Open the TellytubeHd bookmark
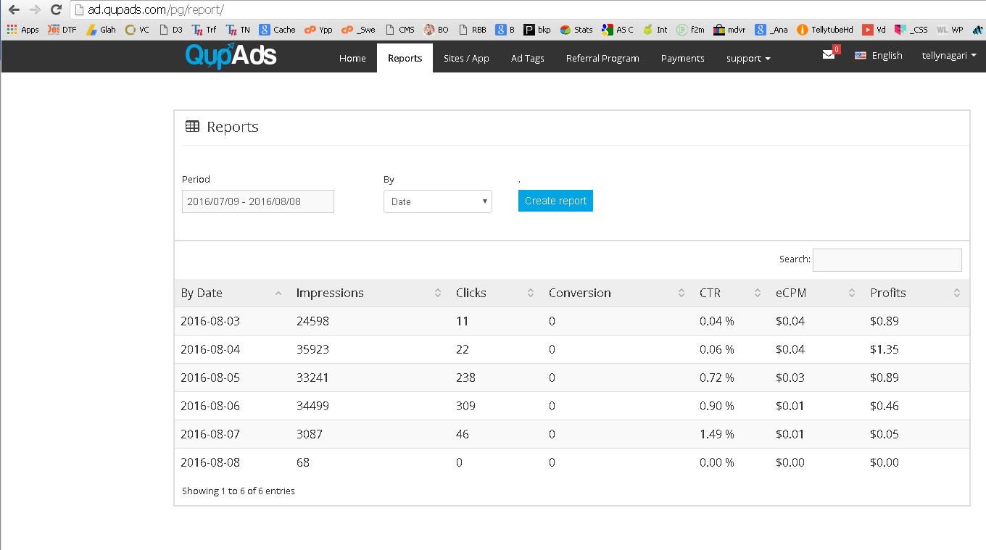 (x=825, y=30)
